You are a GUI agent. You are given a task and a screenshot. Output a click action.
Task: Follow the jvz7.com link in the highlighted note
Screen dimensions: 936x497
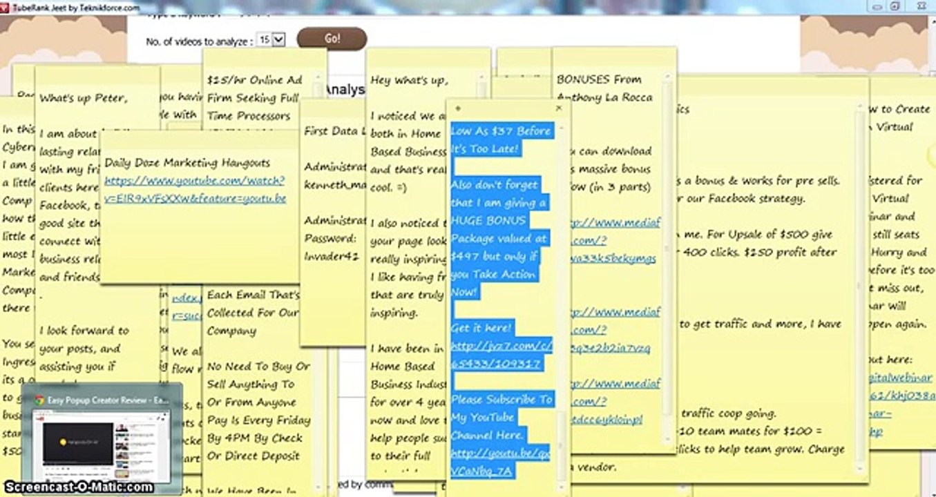click(501, 354)
